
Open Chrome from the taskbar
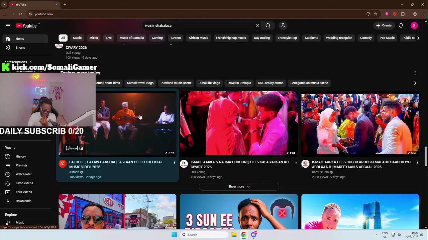(244, 235)
